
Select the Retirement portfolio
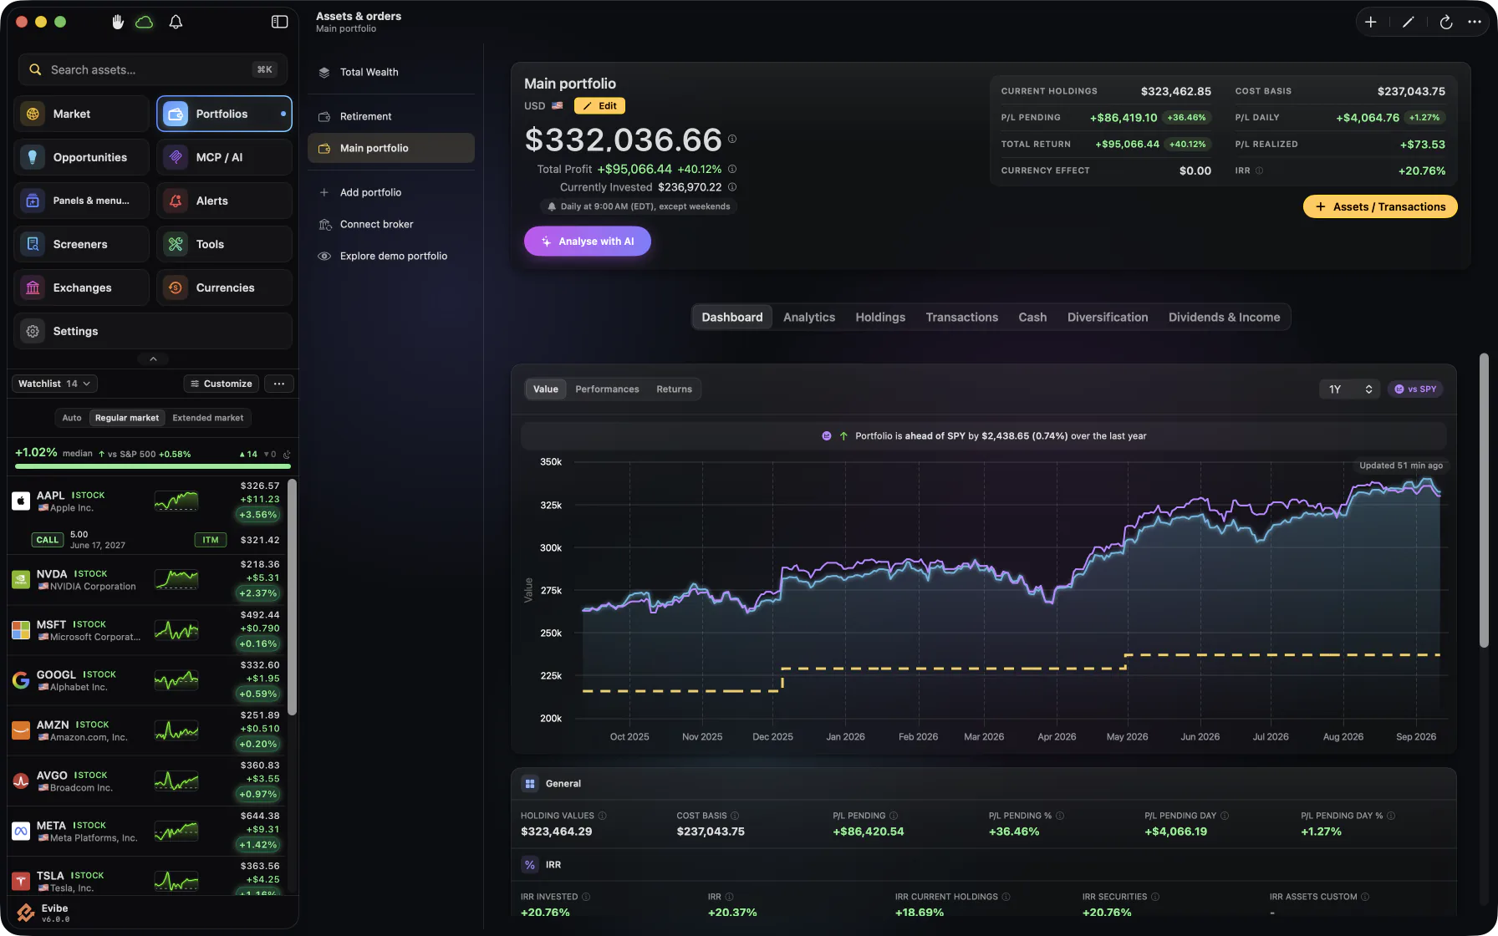point(391,116)
